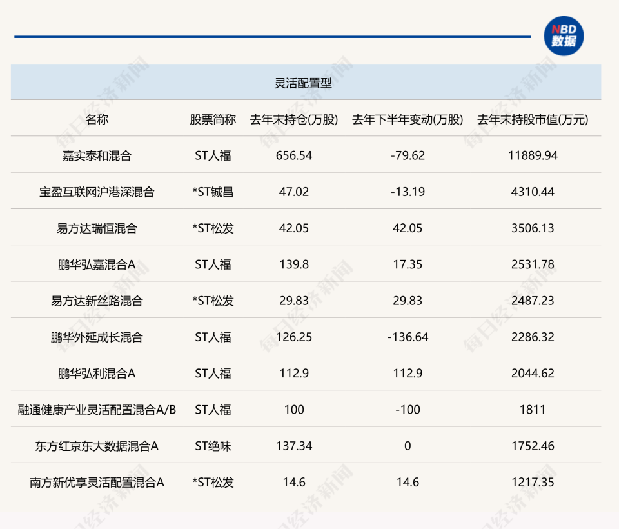Viewport: 619px width, 529px height.
Task: Select the fund name 南方新优享灵活配置混合A
Action: tap(97, 483)
